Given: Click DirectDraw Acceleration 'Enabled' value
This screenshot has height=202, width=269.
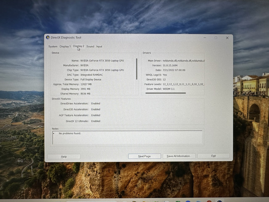Looking at the screenshot, I should pyautogui.click(x=95, y=104).
